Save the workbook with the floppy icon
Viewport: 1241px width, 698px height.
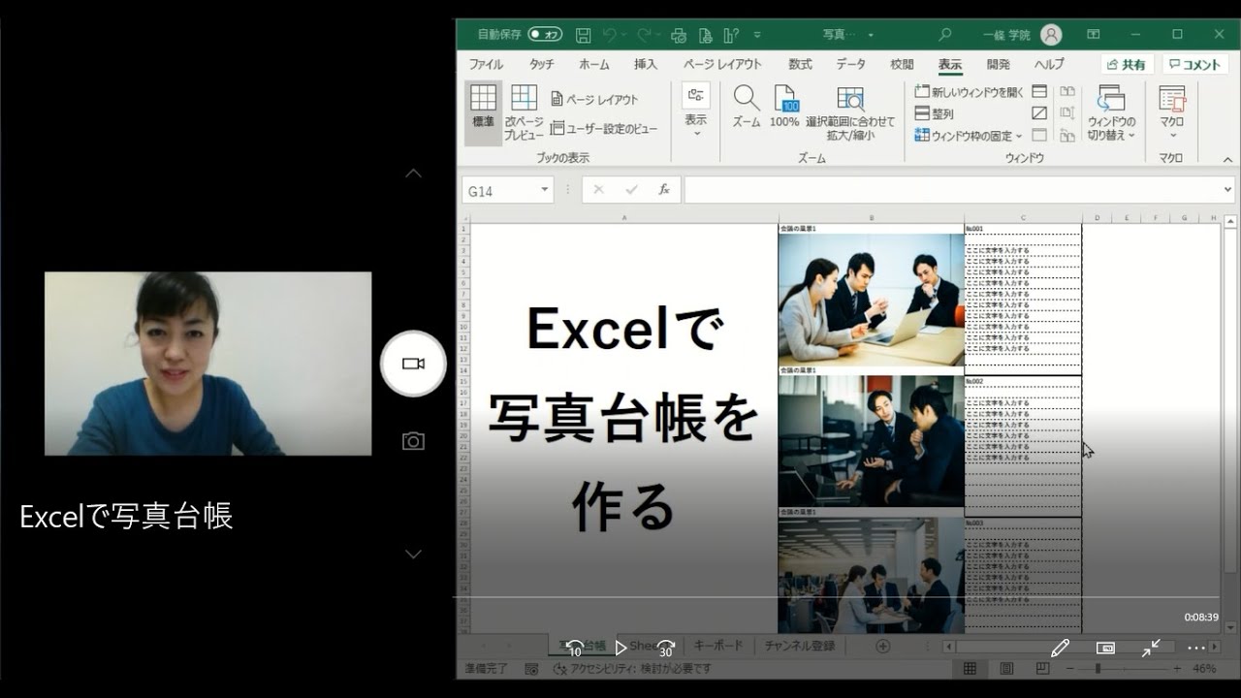tap(583, 35)
